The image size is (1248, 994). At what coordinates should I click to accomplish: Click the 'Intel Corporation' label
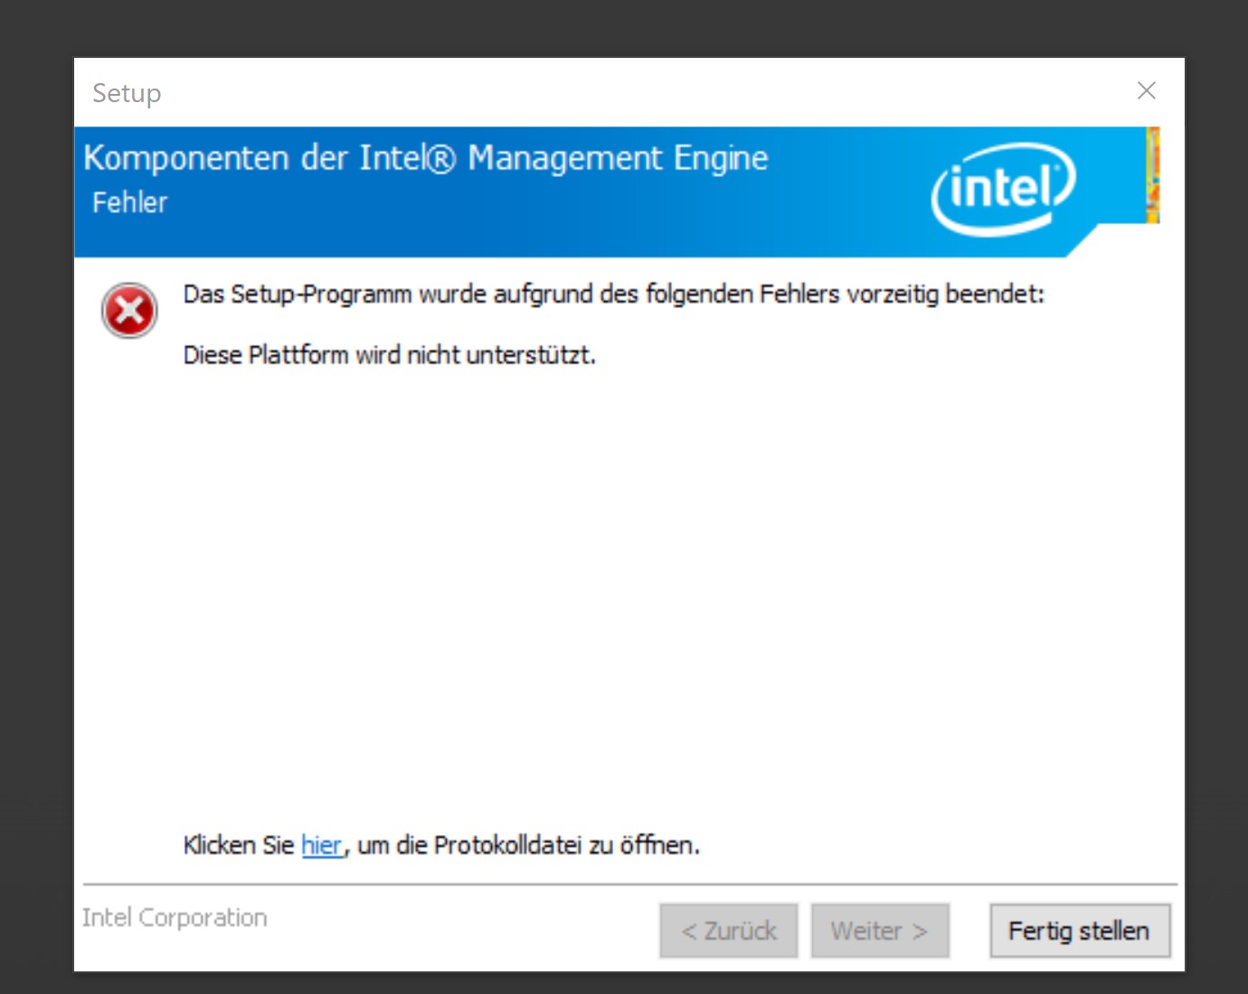tap(175, 918)
